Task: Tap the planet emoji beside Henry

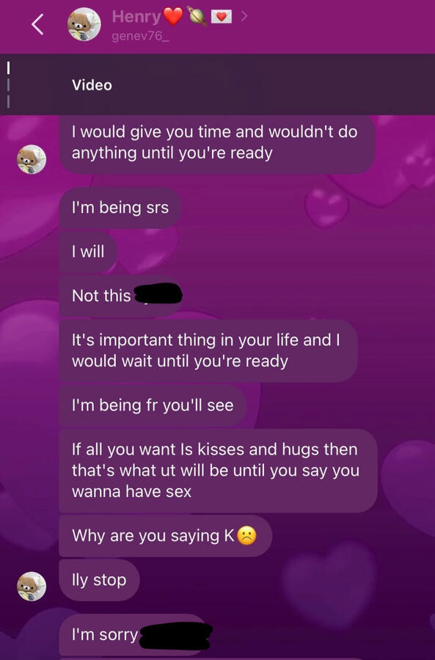Action: point(197,17)
